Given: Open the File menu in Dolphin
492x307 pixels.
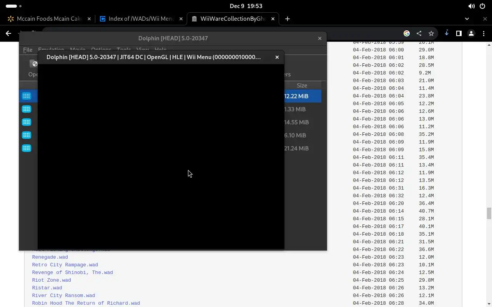Looking at the screenshot, I should pos(28,50).
